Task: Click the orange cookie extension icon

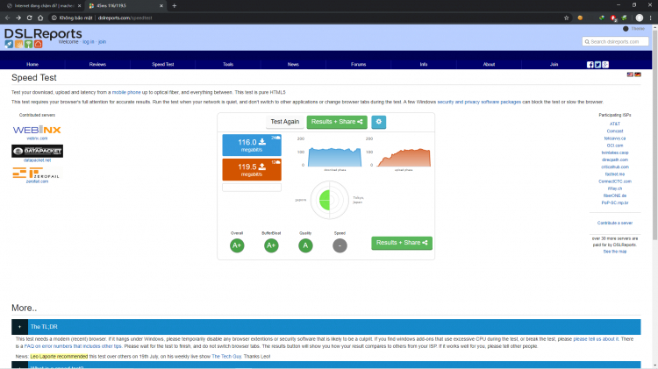Action: [x=580, y=18]
